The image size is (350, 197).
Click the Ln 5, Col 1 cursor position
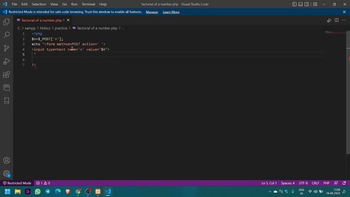click(269, 183)
